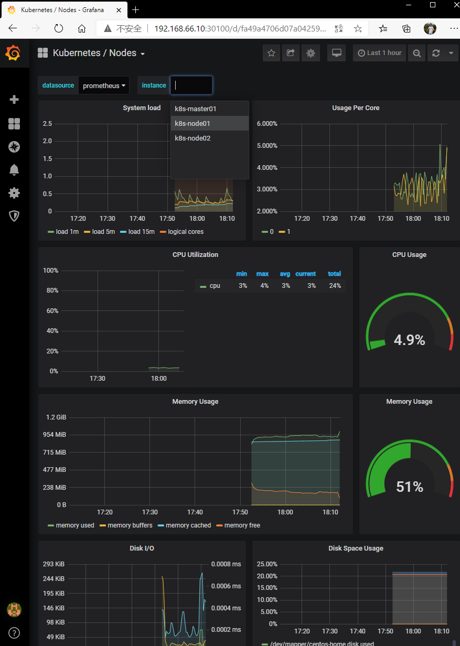Open the Alerting bell icon in sidebar
Viewport: 460px width, 646px height.
(x=14, y=170)
